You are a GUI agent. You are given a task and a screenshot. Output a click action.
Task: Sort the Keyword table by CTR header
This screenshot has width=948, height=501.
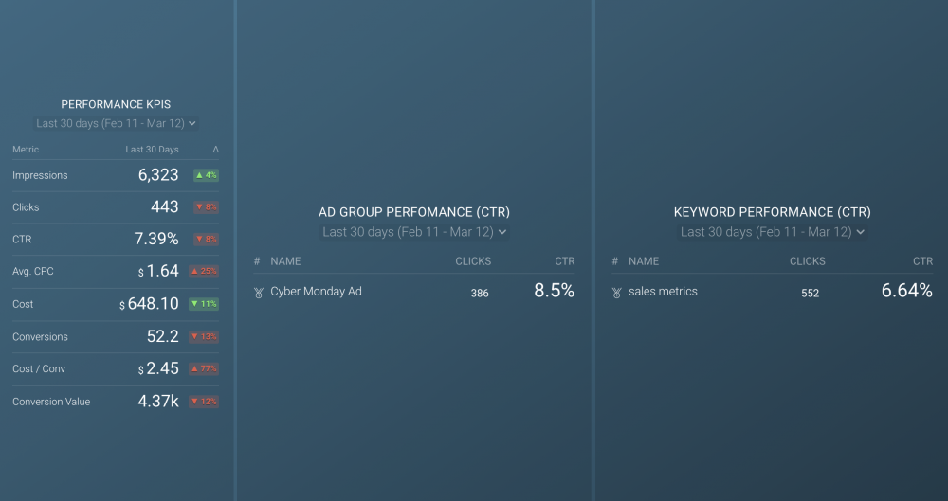click(922, 261)
